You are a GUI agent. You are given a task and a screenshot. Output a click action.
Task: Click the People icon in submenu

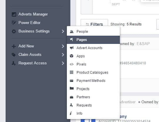tap(72, 32)
